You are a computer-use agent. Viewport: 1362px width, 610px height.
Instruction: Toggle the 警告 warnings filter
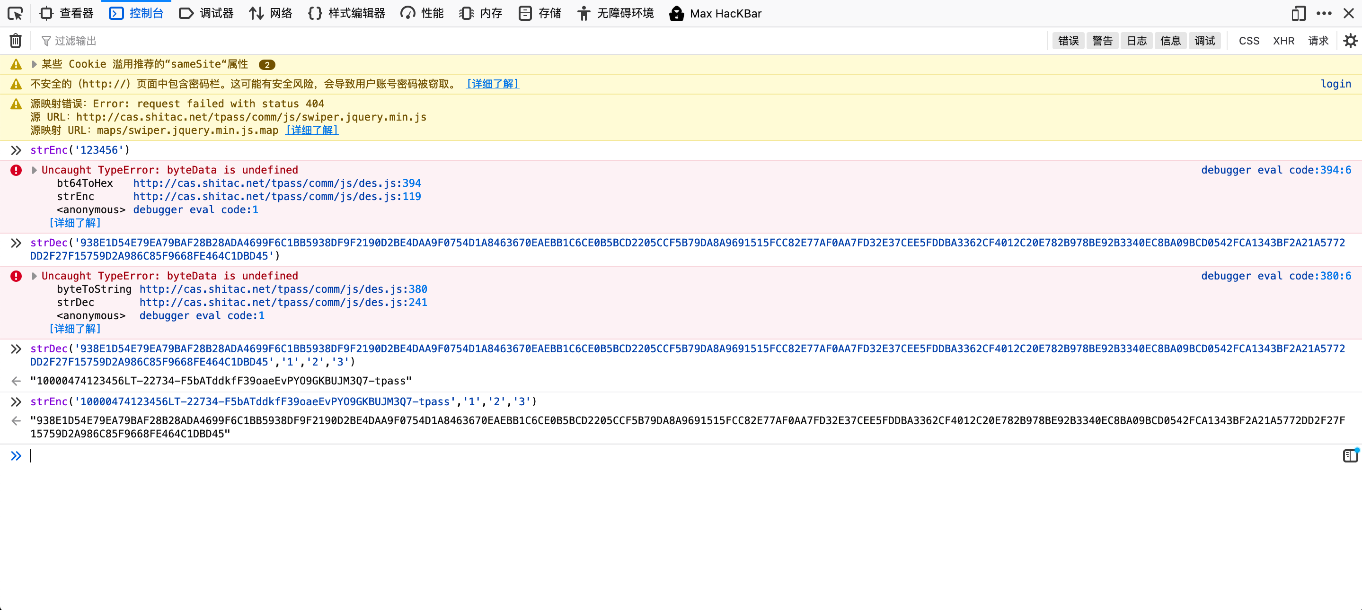(1102, 41)
